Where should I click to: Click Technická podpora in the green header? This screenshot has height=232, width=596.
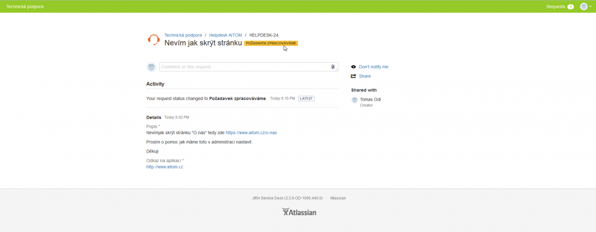point(25,6)
